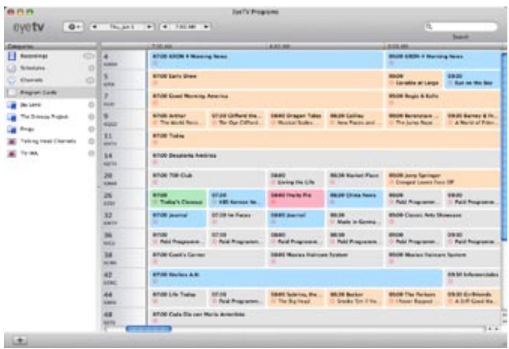The width and height of the screenshot is (509, 349).
Task: Select the 07:00 KRON 4 Morning News program
Action: [266, 60]
